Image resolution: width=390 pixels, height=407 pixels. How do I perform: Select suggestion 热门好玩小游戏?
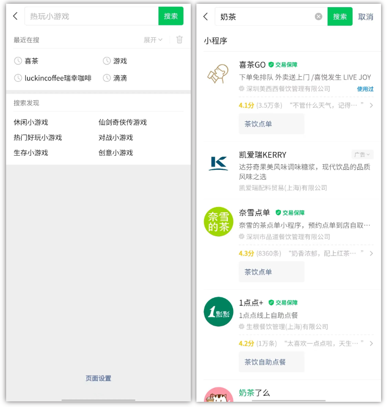coord(38,137)
